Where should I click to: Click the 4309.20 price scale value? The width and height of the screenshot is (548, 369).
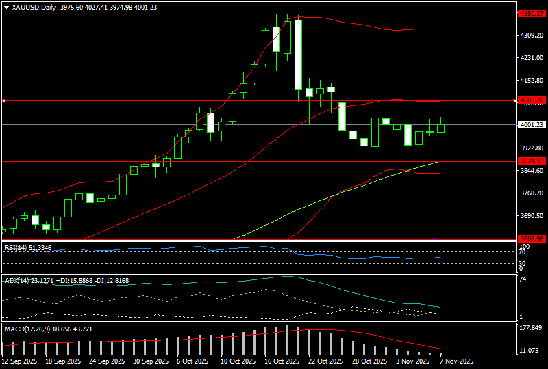tap(532, 36)
